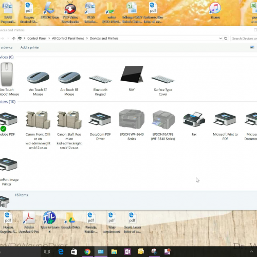Show hidden system tray icons

click(x=251, y=251)
